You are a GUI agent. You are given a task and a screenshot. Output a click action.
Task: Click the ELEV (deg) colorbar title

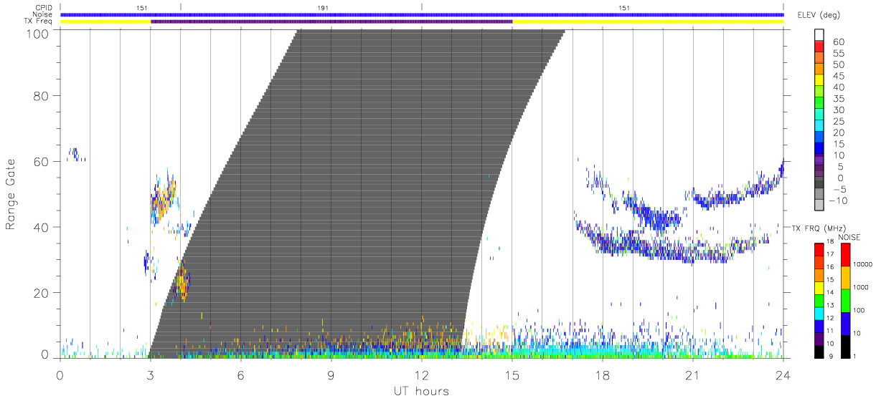pyautogui.click(x=819, y=15)
